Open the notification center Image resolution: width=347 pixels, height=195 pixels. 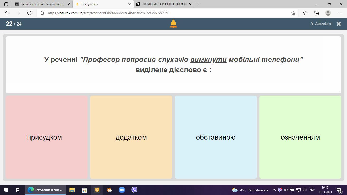(x=339, y=190)
